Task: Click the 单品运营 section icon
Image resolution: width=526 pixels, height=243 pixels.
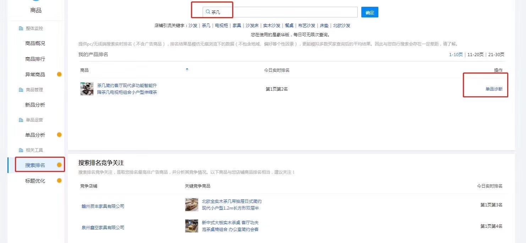Action: click(x=21, y=120)
